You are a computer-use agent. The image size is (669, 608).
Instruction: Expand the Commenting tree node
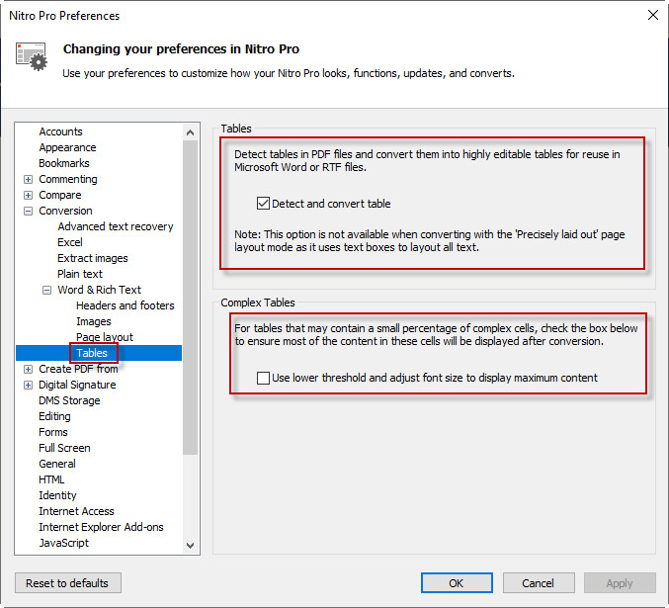(x=28, y=179)
